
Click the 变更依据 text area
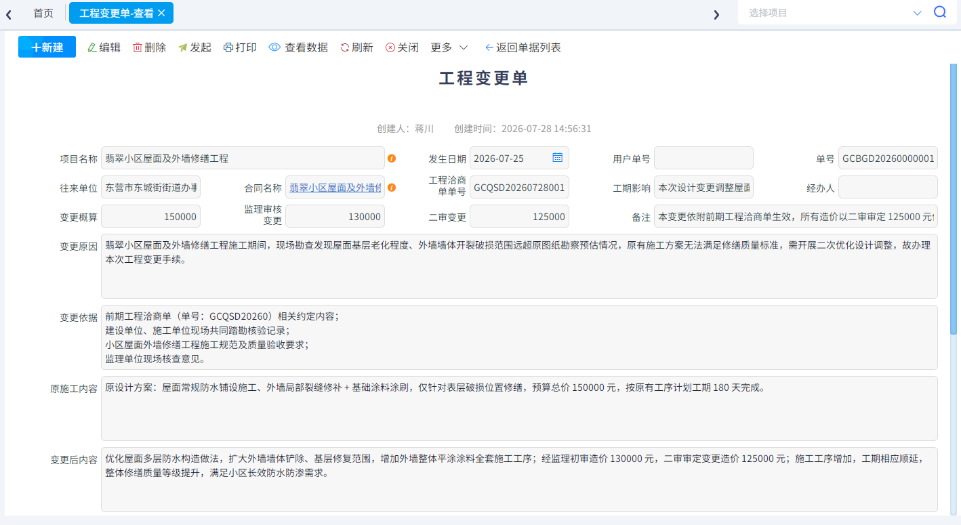click(x=519, y=337)
